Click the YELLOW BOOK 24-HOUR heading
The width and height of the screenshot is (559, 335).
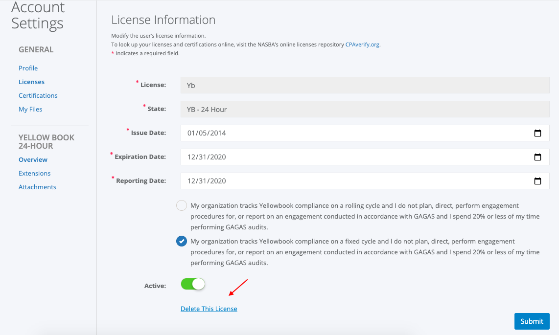(x=47, y=142)
